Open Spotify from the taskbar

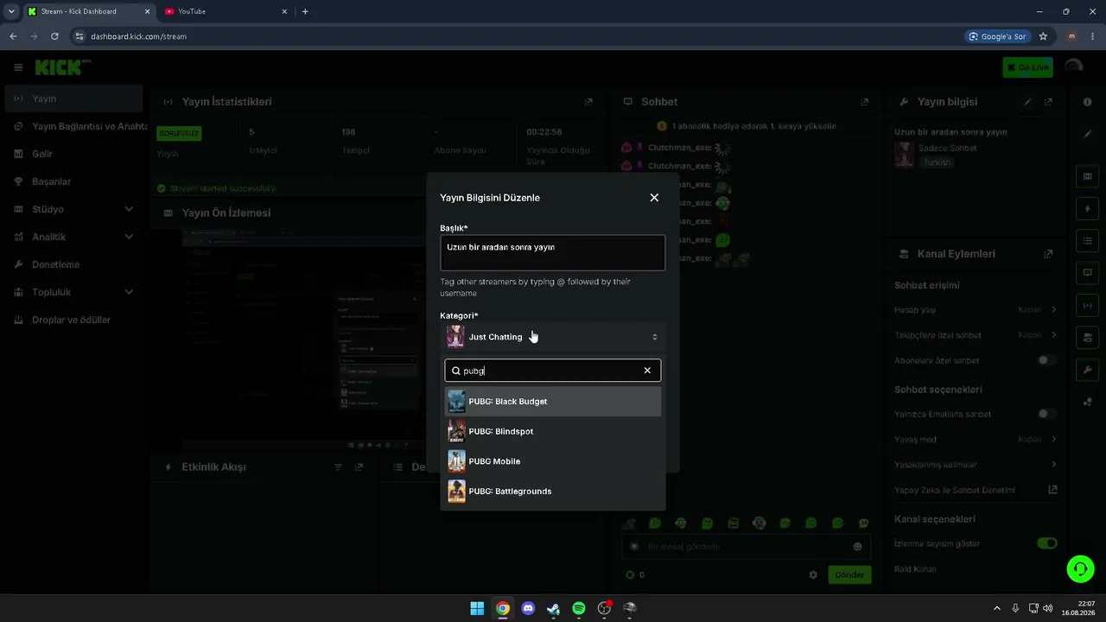tap(579, 608)
